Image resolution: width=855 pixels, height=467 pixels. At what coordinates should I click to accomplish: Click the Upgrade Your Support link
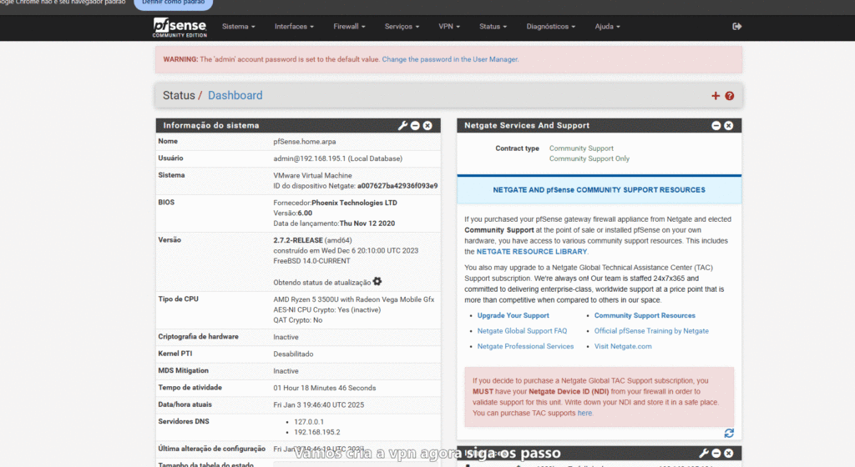(514, 316)
